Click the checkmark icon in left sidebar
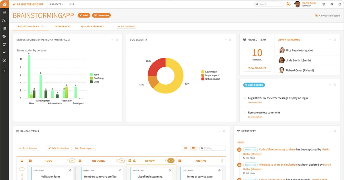The width and height of the screenshot is (344, 180). 4,53
